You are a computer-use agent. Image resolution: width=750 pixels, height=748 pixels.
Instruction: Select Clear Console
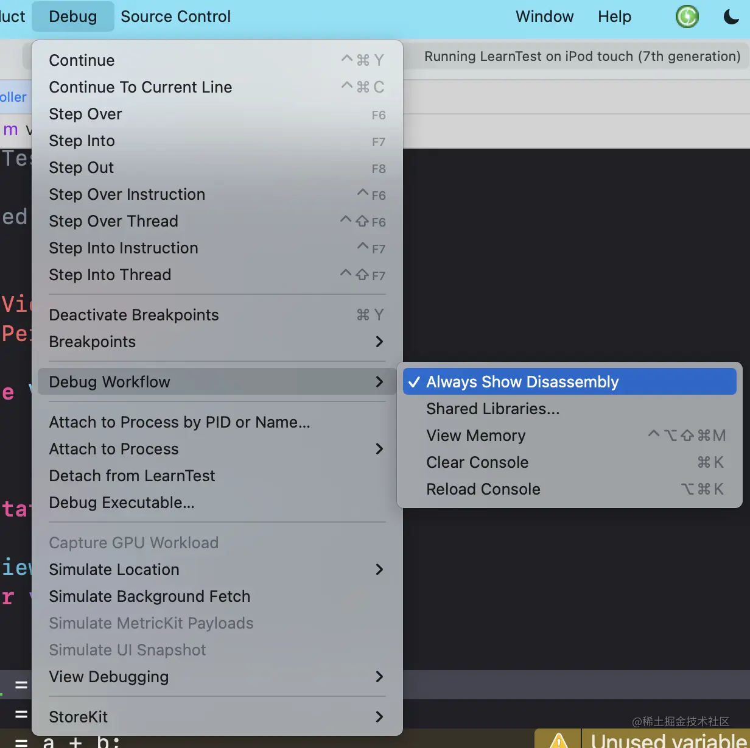pos(570,462)
